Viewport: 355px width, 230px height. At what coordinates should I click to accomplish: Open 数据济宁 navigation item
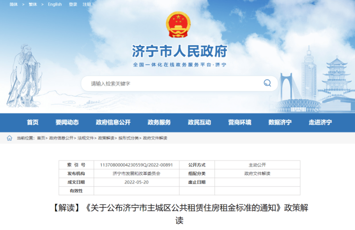280,122
